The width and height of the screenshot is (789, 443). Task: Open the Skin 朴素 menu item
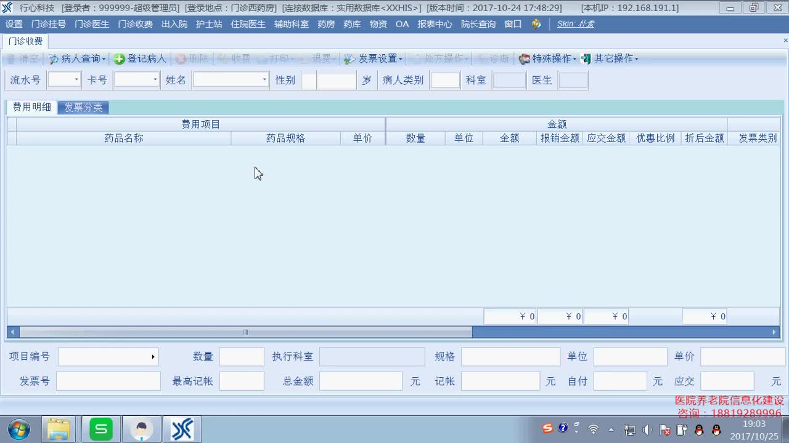[x=575, y=24]
